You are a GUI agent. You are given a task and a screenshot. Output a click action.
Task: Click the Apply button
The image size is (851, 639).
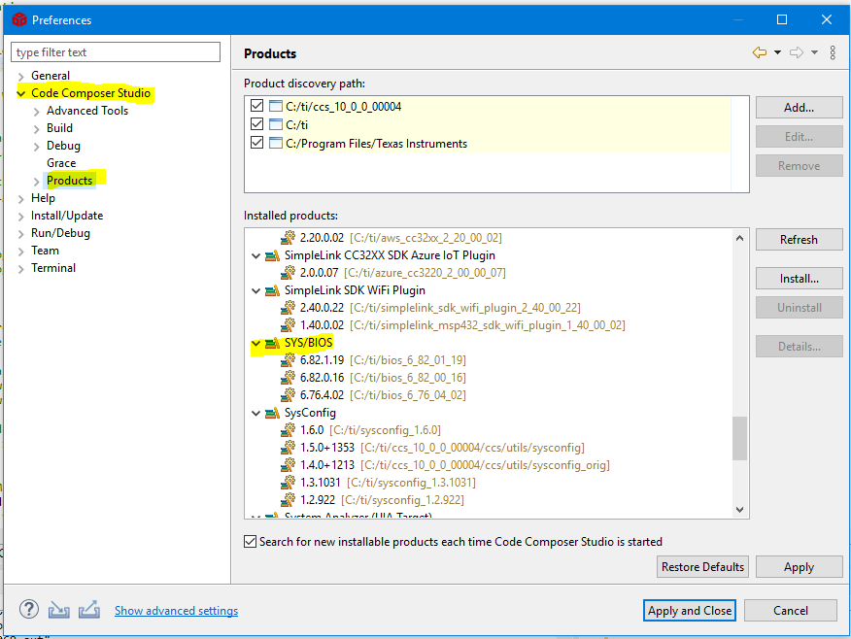tap(799, 566)
